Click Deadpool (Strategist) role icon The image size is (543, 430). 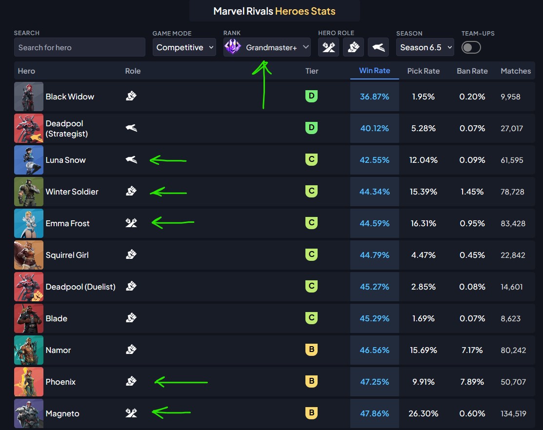coord(131,128)
